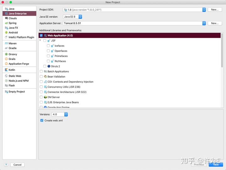Select the Static Web category label

15,76
